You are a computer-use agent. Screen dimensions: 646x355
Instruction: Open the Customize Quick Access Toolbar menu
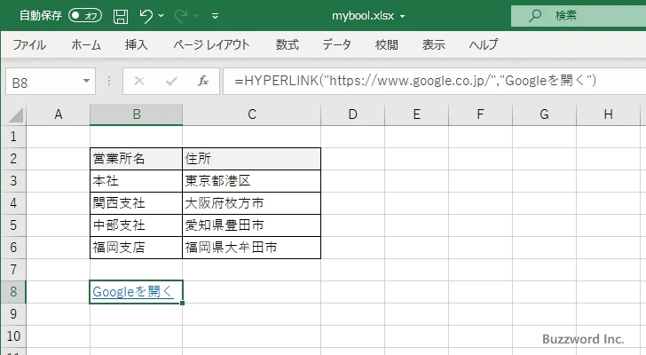[x=215, y=16]
